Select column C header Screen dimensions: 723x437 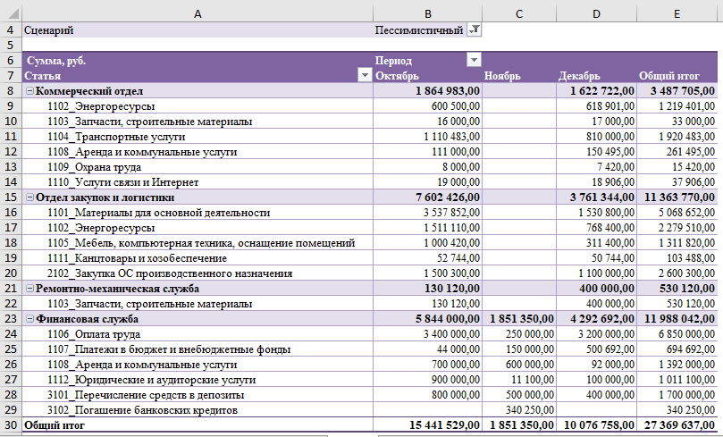click(x=519, y=13)
